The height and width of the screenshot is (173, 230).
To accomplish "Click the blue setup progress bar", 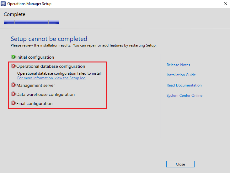I will (32, 22).
